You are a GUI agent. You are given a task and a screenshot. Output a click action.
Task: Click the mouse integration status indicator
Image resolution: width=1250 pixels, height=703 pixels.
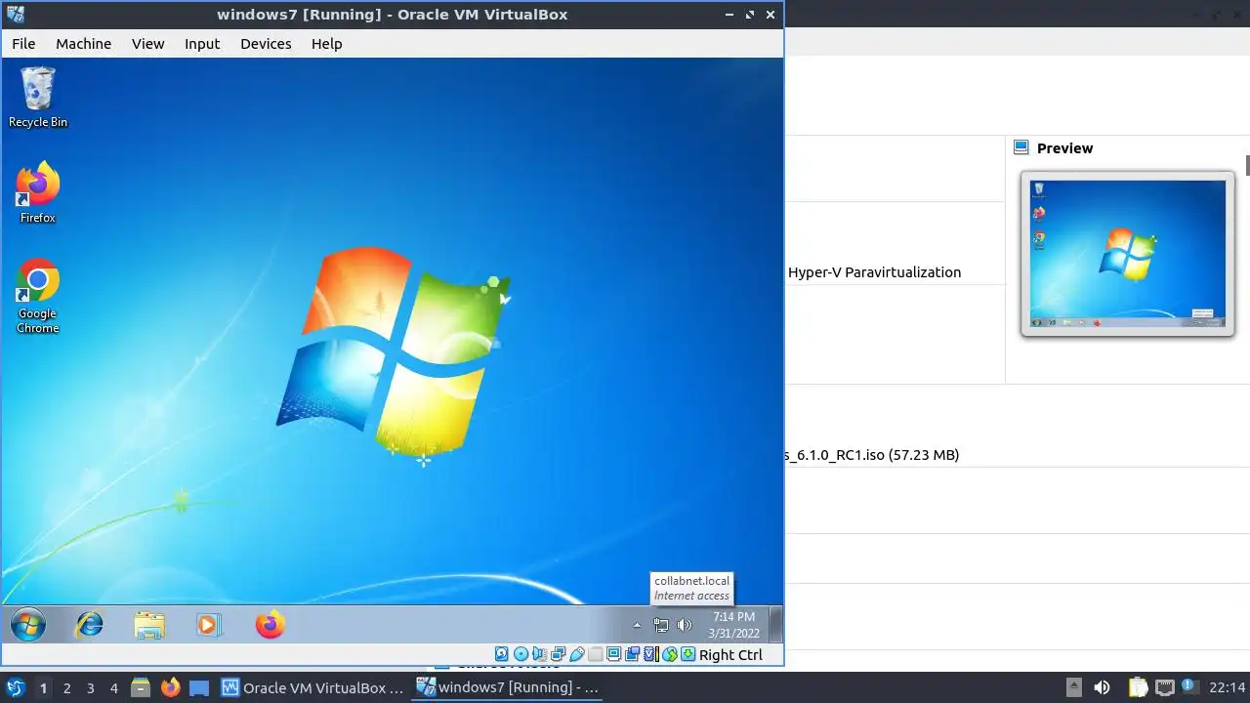pos(670,654)
